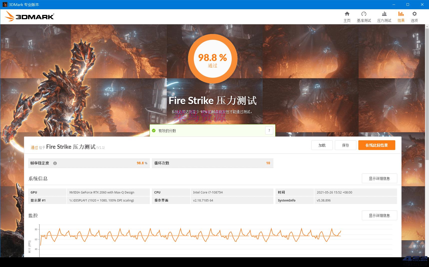
Task: Expand 显示详细信息 next to 监控
Action: click(379, 215)
